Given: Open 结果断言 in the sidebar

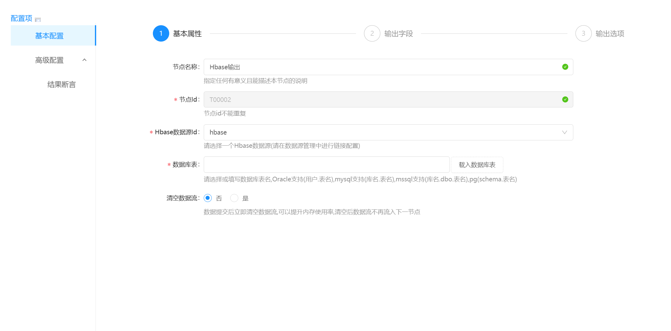Looking at the screenshot, I should click(61, 84).
